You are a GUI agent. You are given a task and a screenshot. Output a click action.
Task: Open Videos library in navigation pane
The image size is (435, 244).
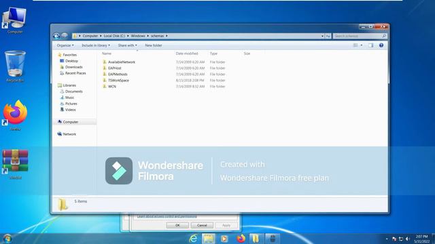pyautogui.click(x=71, y=110)
